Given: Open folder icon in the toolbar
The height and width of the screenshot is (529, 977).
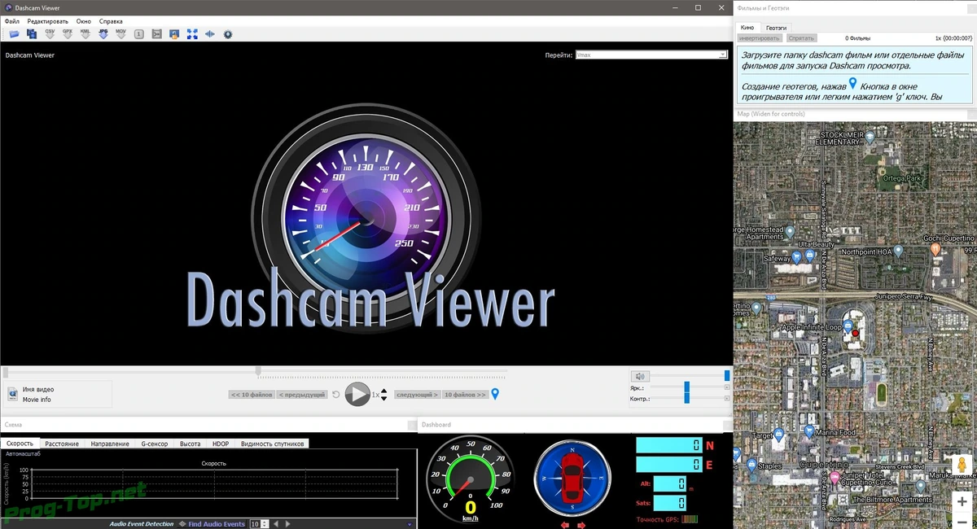Looking at the screenshot, I should (14, 34).
